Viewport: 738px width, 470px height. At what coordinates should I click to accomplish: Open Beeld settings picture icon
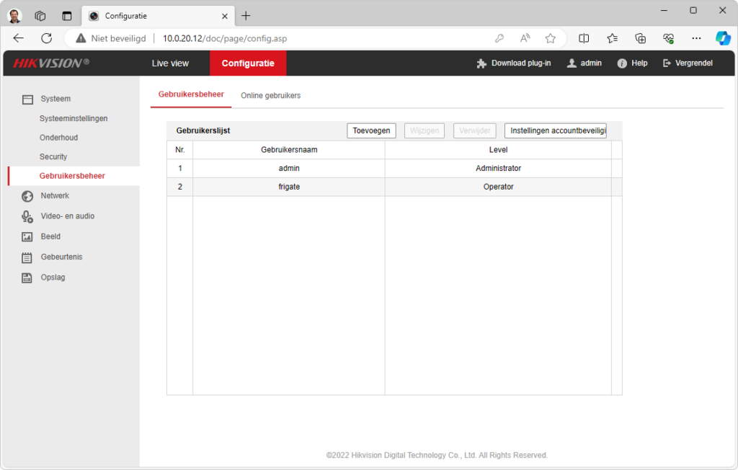click(x=27, y=236)
